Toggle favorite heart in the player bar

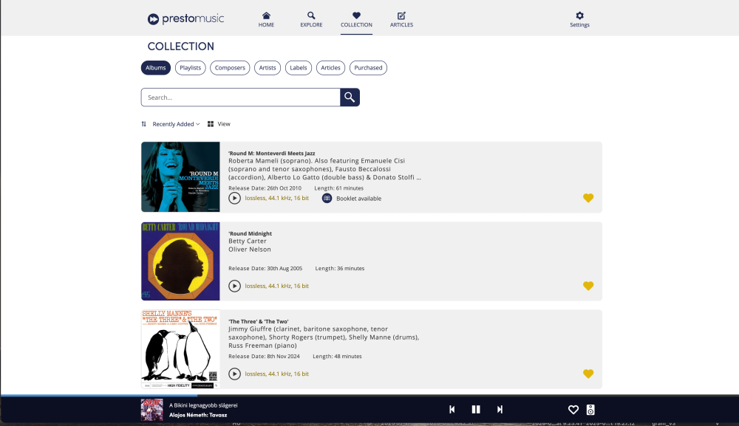[x=573, y=410]
